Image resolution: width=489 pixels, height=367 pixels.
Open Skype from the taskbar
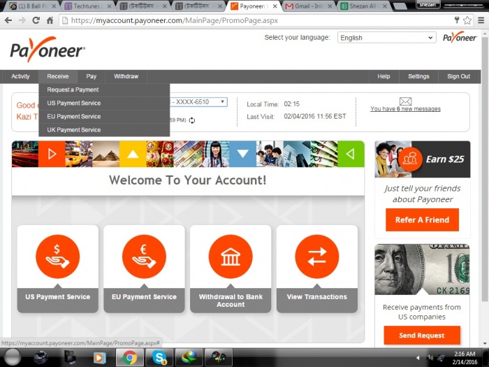(159, 357)
